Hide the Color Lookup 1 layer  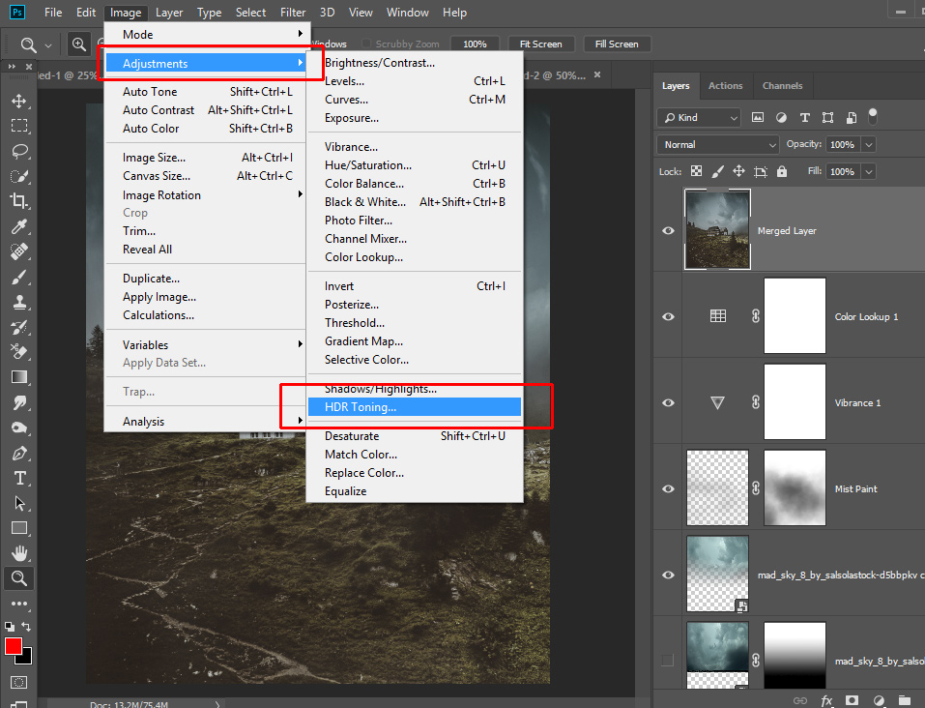coord(668,316)
